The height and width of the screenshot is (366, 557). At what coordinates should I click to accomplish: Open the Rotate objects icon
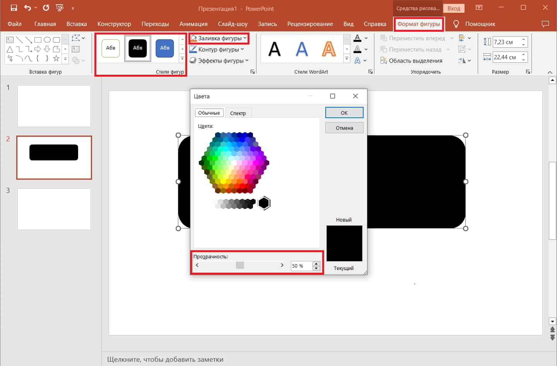[465, 60]
